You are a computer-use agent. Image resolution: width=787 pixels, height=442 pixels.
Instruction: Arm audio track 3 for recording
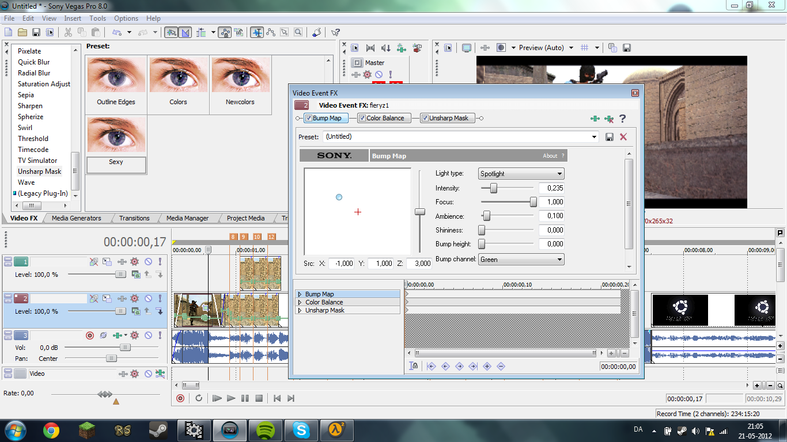[90, 336]
